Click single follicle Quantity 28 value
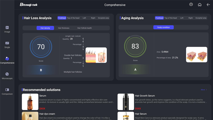Screen dimensions: 213x120 coord(71,39)
